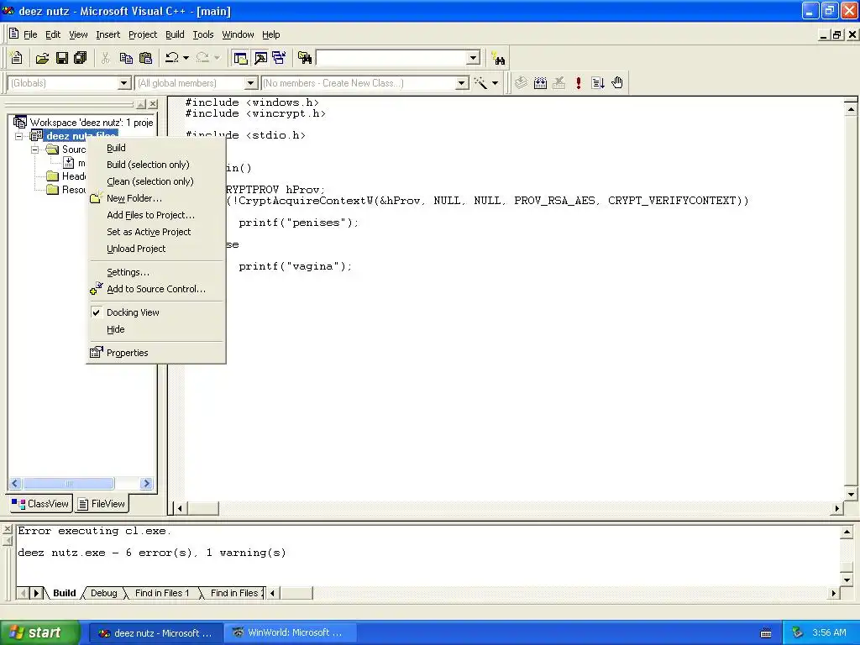Image resolution: width=860 pixels, height=645 pixels.
Task: Open Properties from context menu
Action: point(156,353)
